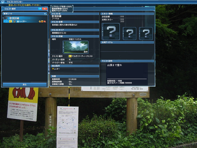Image resolution: width=197 pixels, height=148 pixels.
Task: Click the circular icon beside 登頂訓練 category
Action: tap(5, 18)
